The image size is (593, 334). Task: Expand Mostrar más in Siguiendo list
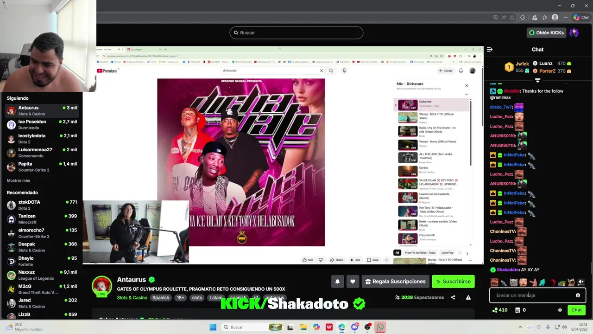[19, 180]
